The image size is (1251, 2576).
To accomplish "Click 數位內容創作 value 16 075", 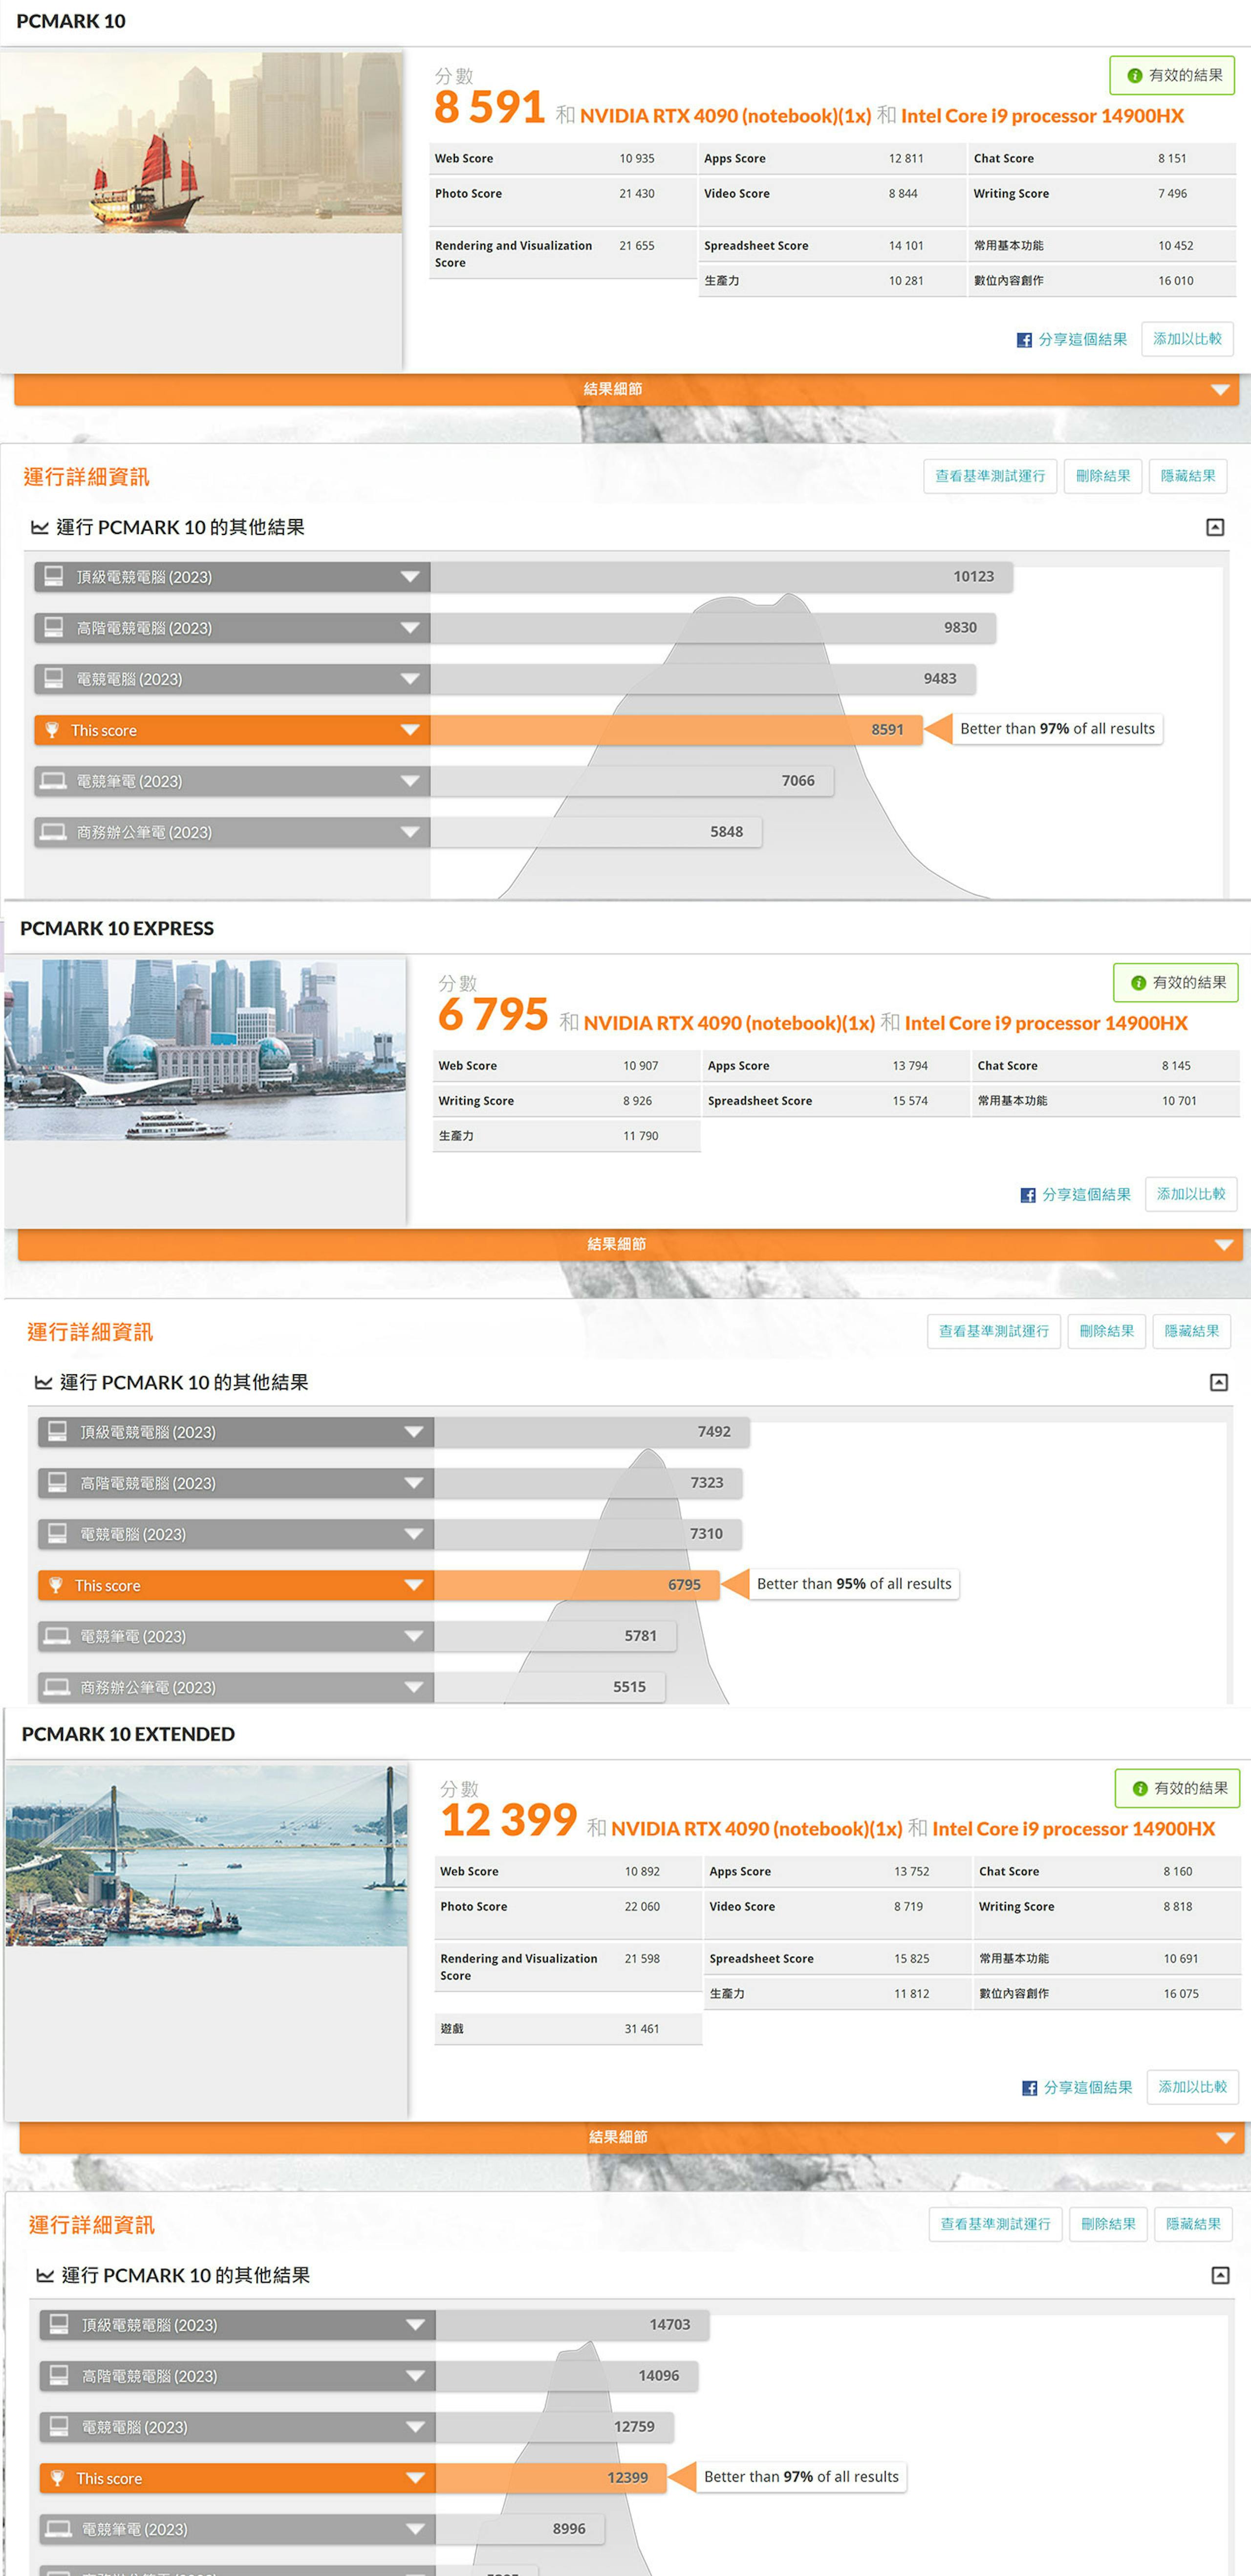I will (1181, 1994).
